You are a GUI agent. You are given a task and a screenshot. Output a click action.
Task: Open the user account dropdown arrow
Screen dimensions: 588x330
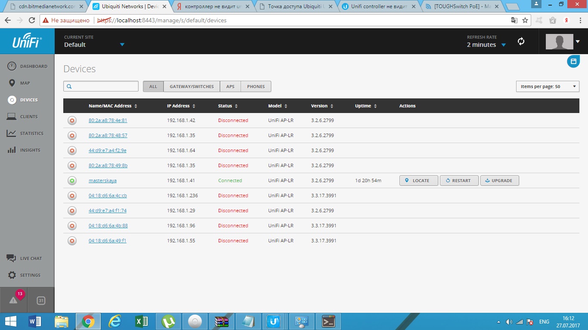pyautogui.click(x=578, y=42)
